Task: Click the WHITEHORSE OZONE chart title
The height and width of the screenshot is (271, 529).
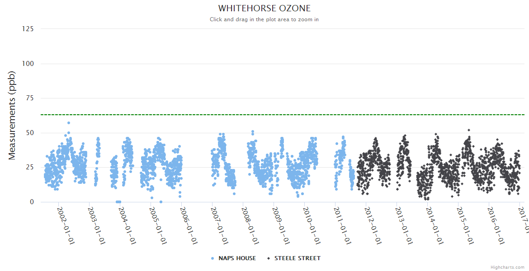Action: tap(264, 9)
